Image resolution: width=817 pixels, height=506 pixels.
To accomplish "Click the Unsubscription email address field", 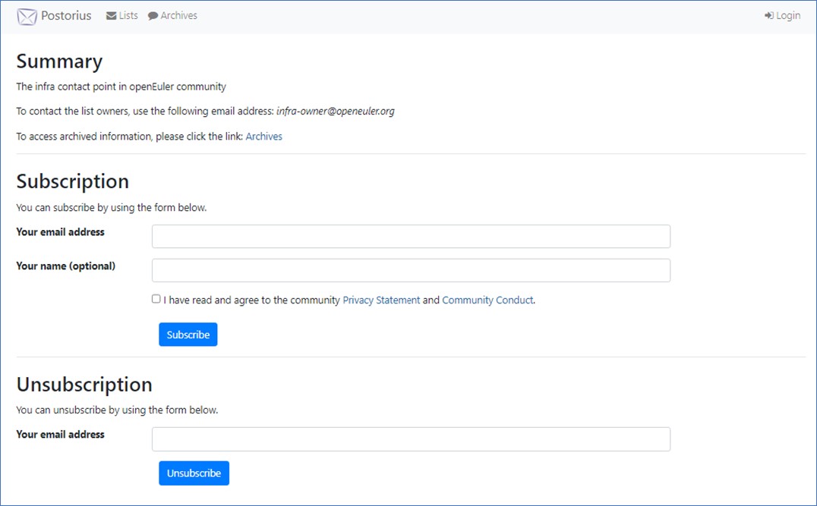I will pyautogui.click(x=411, y=438).
